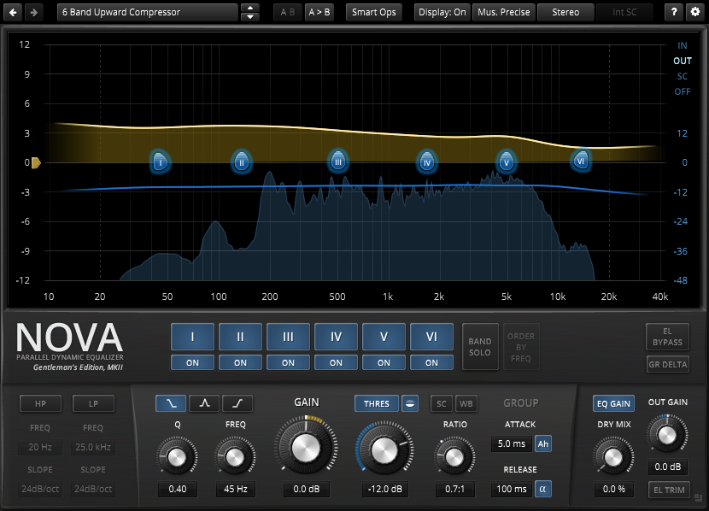Viewport: 709px width, 511px height.
Task: Turn off band II using its ON toggle
Action: 240,362
